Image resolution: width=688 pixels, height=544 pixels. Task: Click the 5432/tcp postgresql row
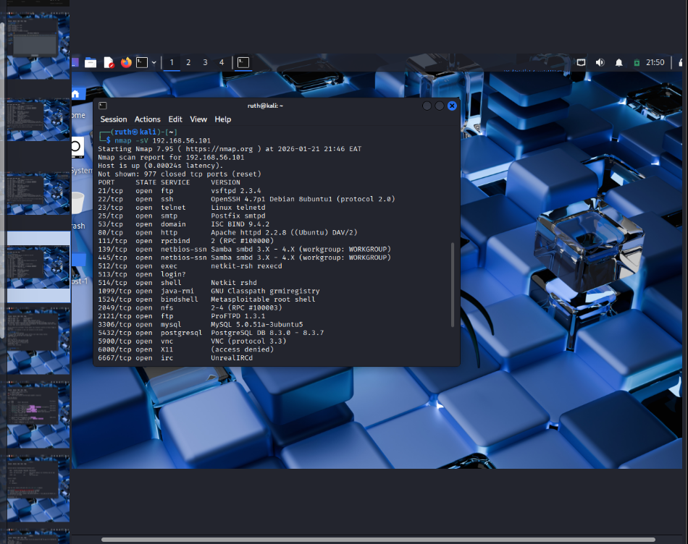[211, 333]
